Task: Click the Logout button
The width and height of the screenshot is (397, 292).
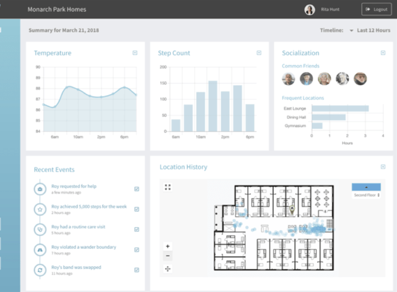Action: 376,9
